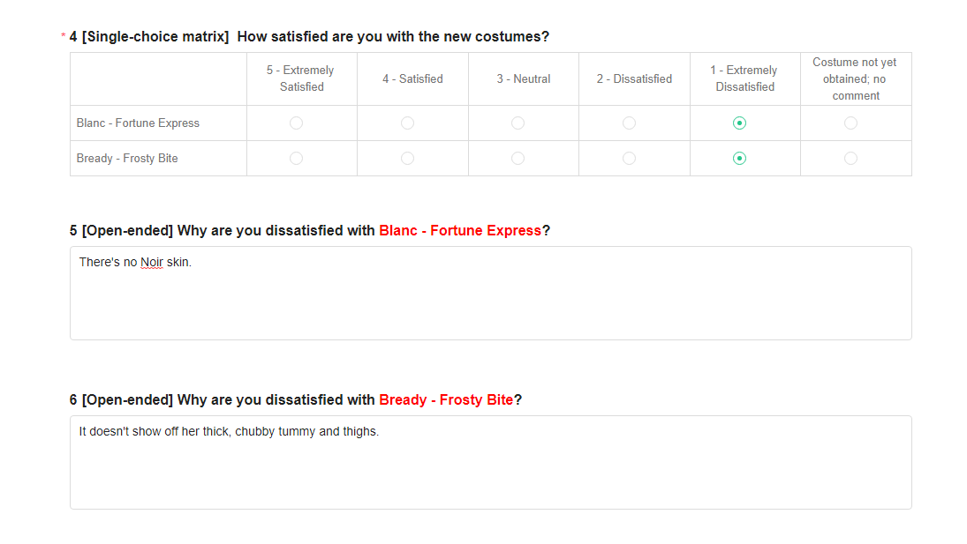Image resolution: width=967 pixels, height=544 pixels.
Task: Rate Blanc - Fortune Express as 4 - Satisfied
Action: [407, 123]
